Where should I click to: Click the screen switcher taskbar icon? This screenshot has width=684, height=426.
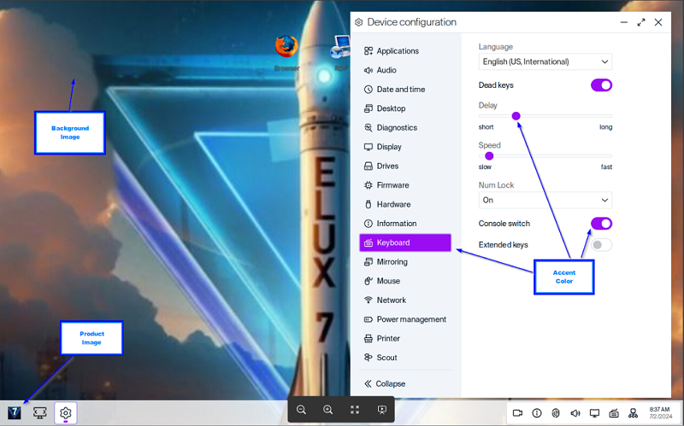click(39, 412)
